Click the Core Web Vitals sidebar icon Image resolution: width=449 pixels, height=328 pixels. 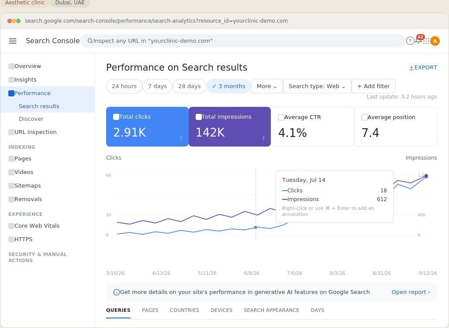[x=11, y=226]
